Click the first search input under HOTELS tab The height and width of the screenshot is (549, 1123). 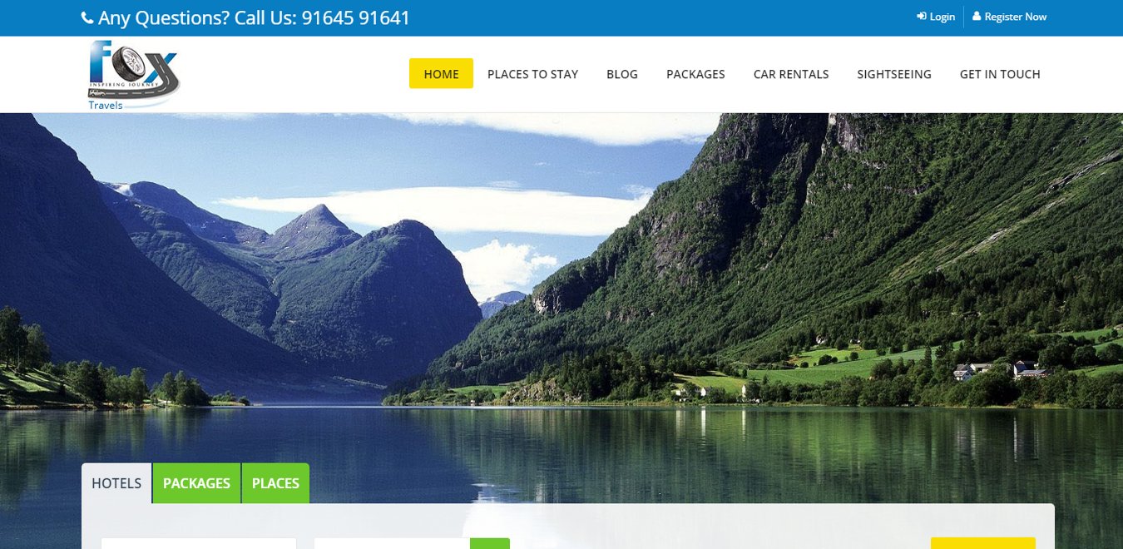click(199, 543)
